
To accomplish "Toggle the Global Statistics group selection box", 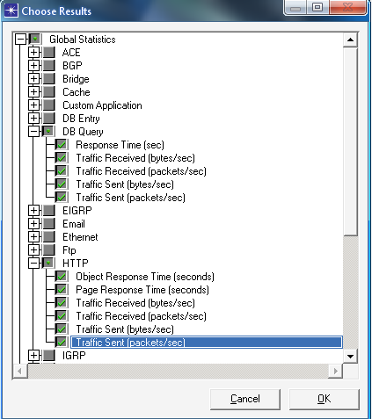I will pyautogui.click(x=35, y=39).
